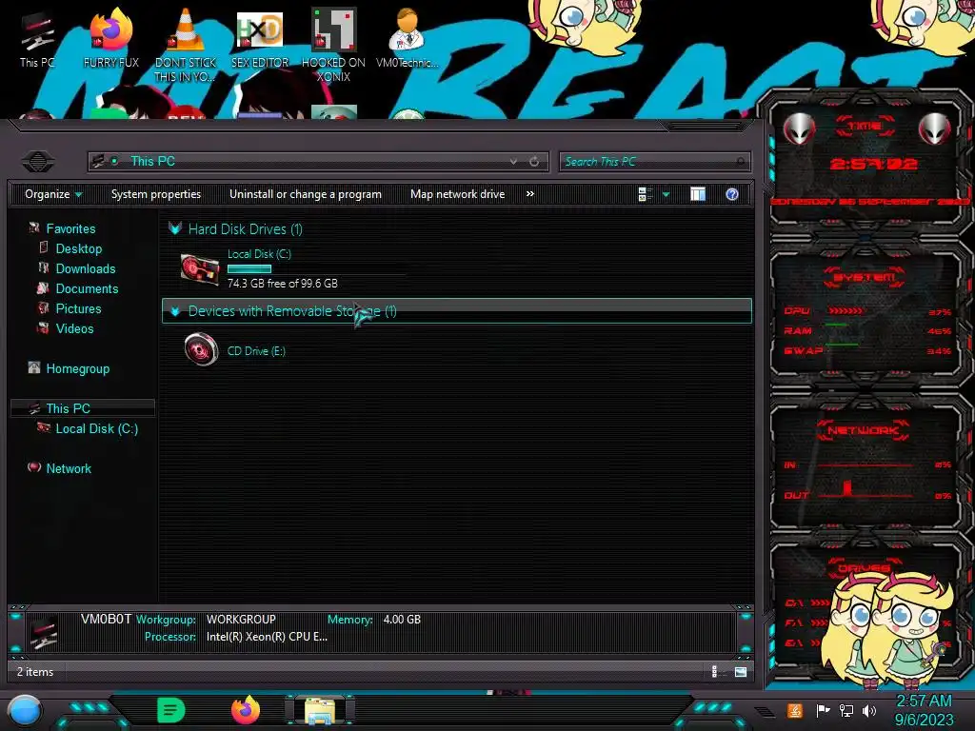Show more toolbar commands chevron
The width and height of the screenshot is (975, 731).
[x=529, y=194]
